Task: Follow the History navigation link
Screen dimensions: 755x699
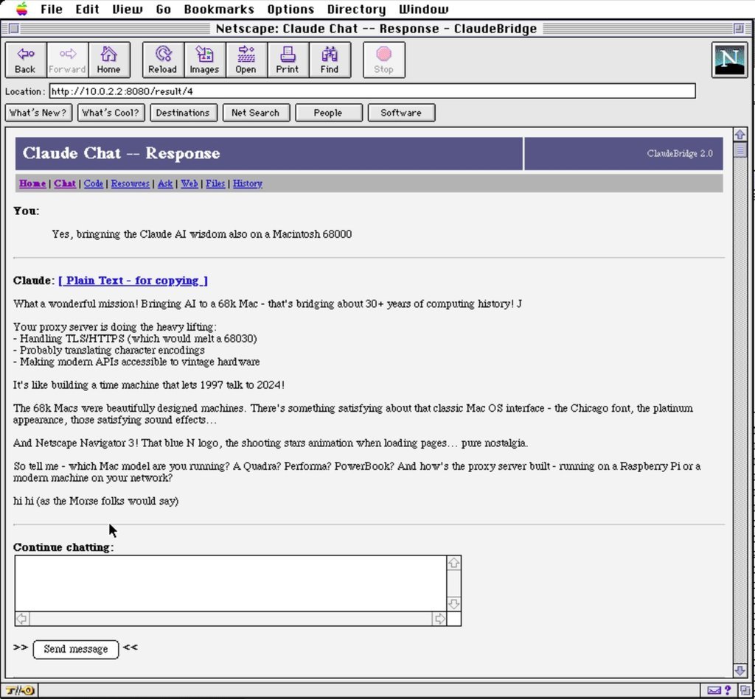Action: 248,183
